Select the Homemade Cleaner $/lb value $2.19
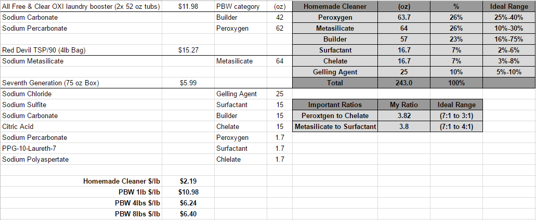This screenshot has width=536, height=220. click(188, 182)
